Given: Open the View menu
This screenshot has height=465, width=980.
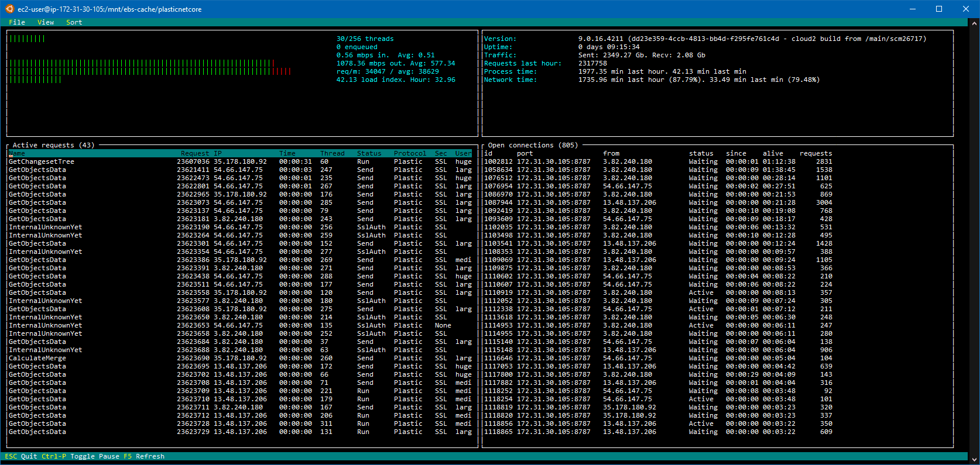Looking at the screenshot, I should [x=46, y=22].
